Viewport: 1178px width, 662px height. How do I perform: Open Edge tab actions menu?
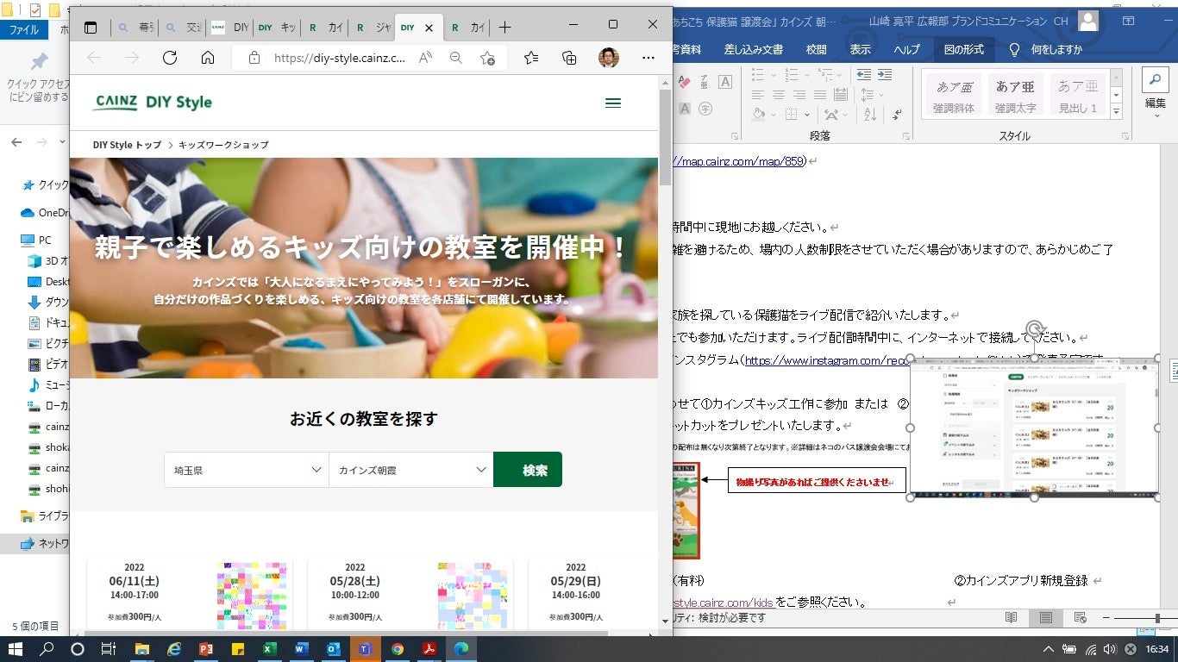tap(91, 28)
